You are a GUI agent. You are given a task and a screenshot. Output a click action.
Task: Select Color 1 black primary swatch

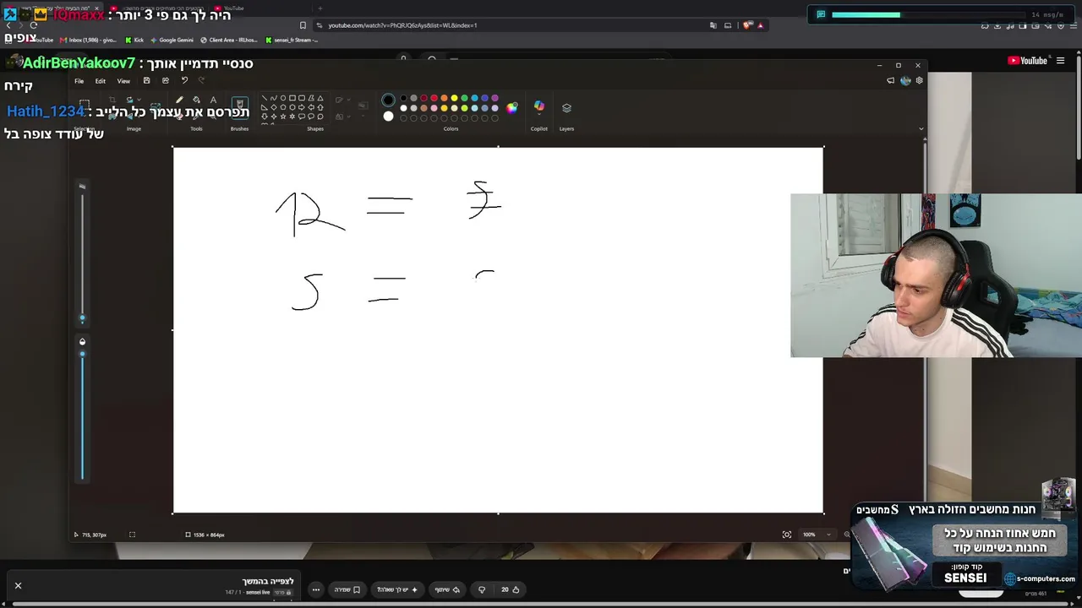click(x=388, y=100)
